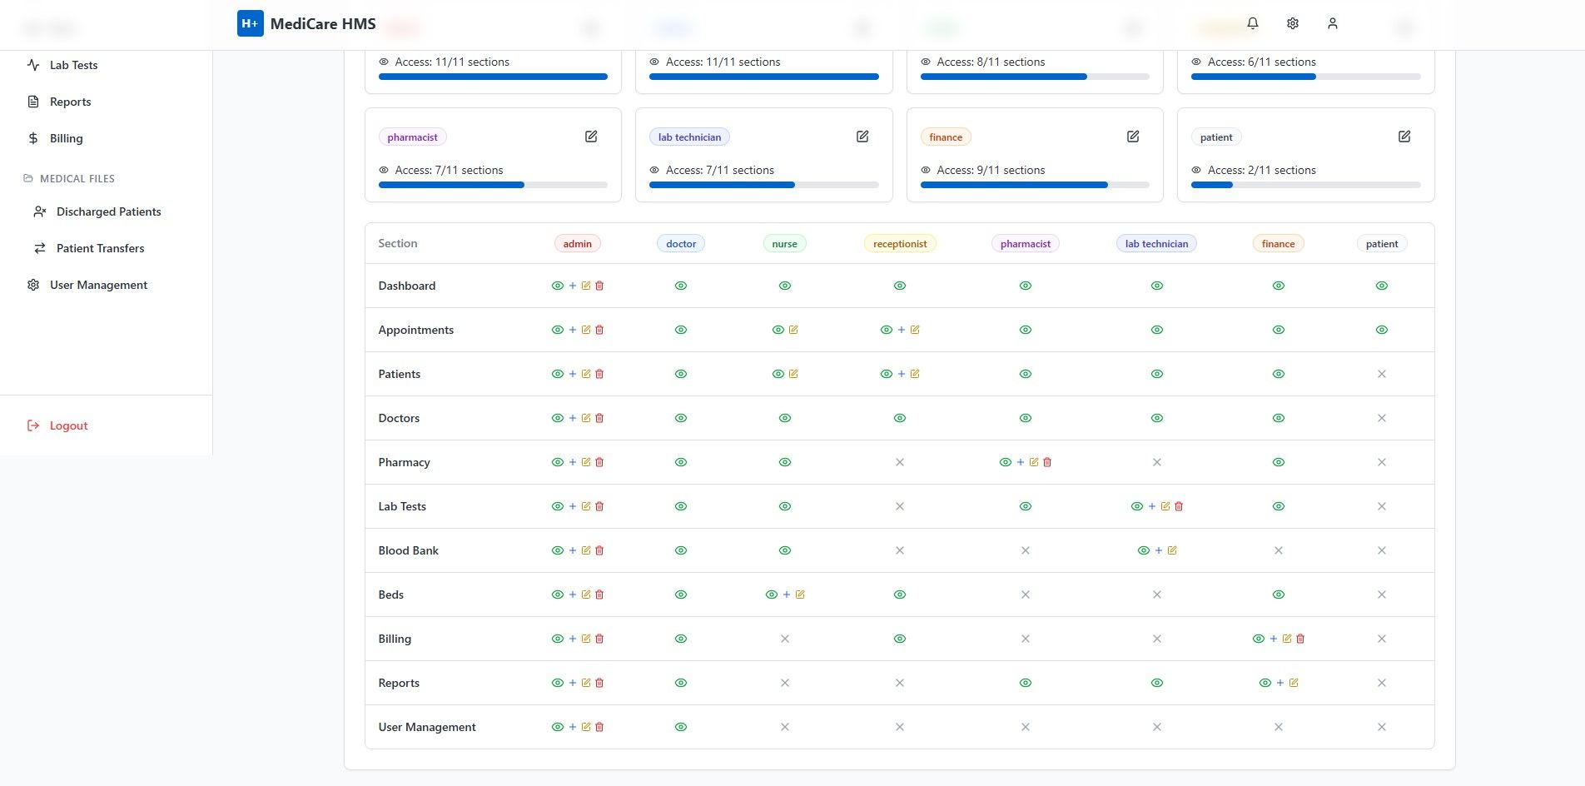The width and height of the screenshot is (1585, 786).
Task: Click the MEDICAL FILES folder section header
Action: point(77,178)
